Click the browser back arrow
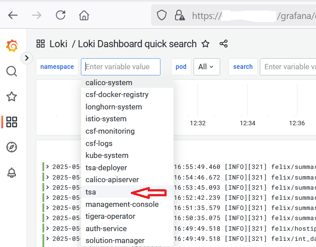The height and width of the screenshot is (247, 316). [13, 15]
